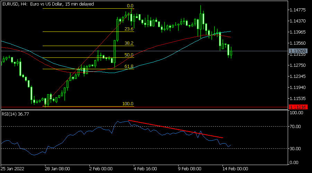Click the RSI(14) 36.77 indicator label
312x173 pixels.
click(x=15, y=114)
